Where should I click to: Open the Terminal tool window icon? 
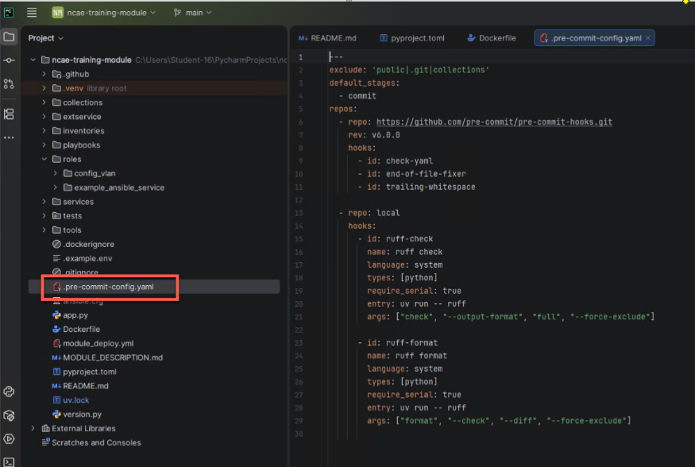[x=9, y=461]
